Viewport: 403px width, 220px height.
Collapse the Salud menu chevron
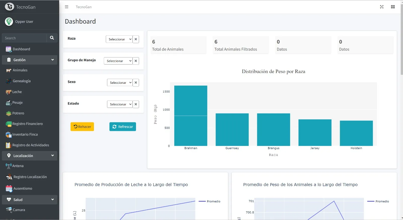53,199
